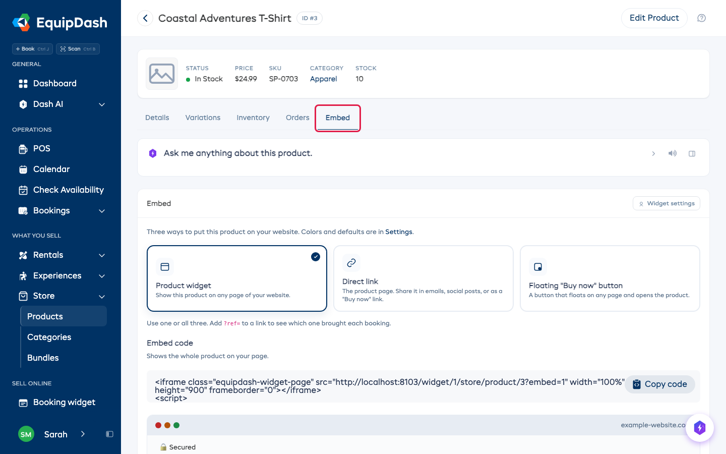Screen dimensions: 726x454
Task: Click the Edit Product button
Action: [x=654, y=18]
